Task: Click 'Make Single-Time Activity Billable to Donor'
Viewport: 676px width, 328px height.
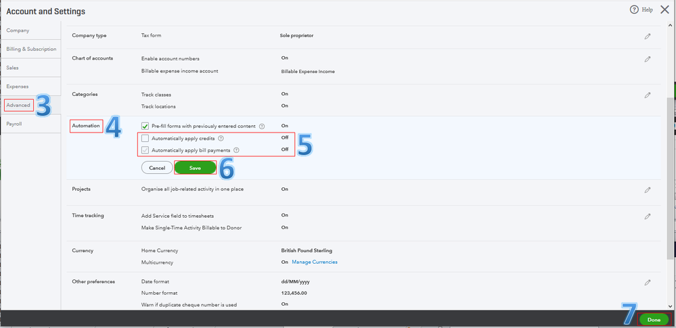Action: [191, 228]
